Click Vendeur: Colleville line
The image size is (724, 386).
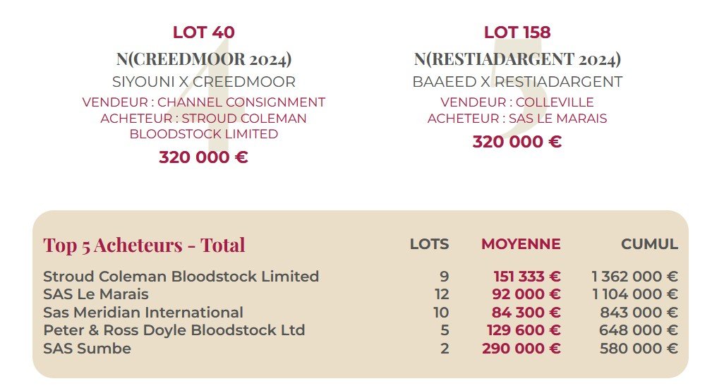coord(517,102)
